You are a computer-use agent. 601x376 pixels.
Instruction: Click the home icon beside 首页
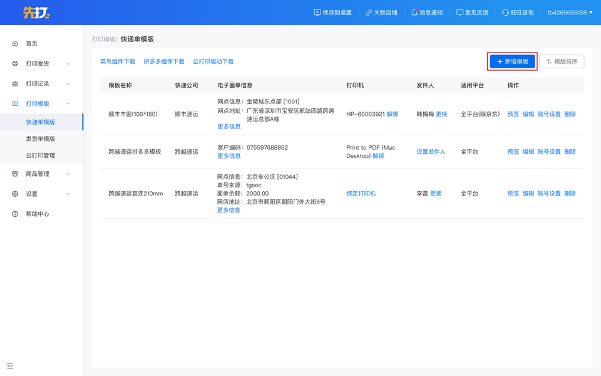[x=15, y=43]
